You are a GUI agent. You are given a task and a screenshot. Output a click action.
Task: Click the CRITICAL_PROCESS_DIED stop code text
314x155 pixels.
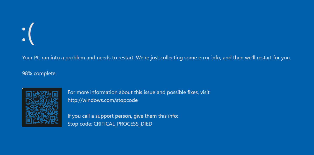tap(123, 124)
